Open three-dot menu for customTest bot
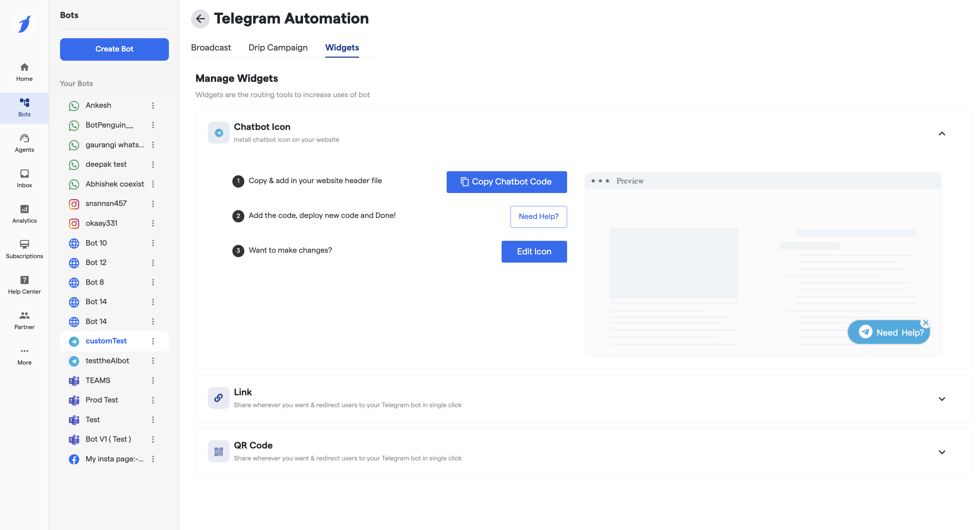Image resolution: width=980 pixels, height=530 pixels. tap(153, 341)
